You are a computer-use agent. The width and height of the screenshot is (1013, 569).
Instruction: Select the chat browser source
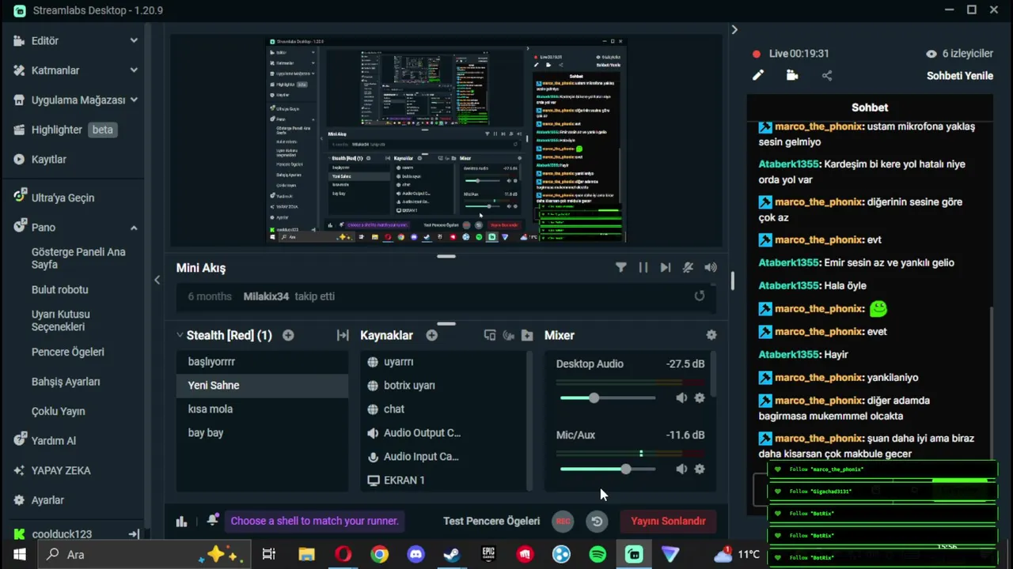[x=443, y=409]
